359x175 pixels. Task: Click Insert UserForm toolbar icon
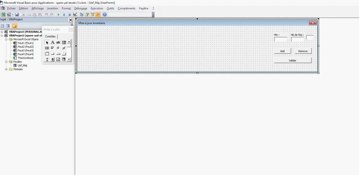[x=9, y=15]
